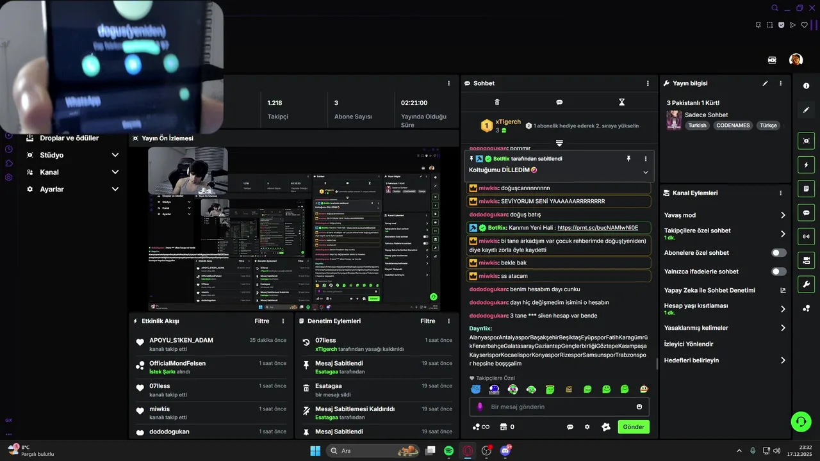
Task: Open the emoji picker in message box
Action: point(639,407)
